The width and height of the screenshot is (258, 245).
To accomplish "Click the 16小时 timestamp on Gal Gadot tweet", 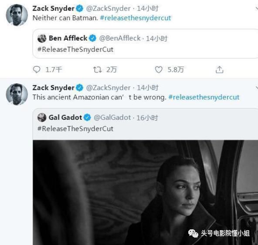I will pos(147,118).
